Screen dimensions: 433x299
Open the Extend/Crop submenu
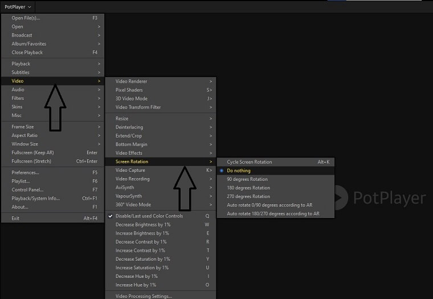coord(161,136)
